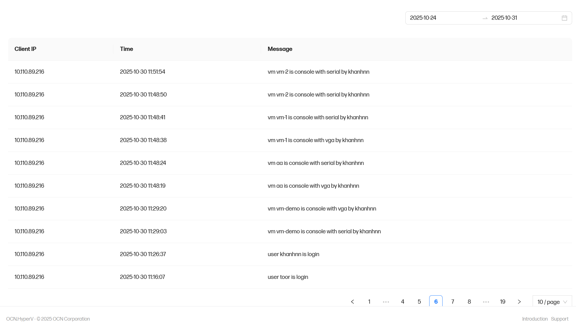
Task: Jump to last page 19
Action: [503, 302]
